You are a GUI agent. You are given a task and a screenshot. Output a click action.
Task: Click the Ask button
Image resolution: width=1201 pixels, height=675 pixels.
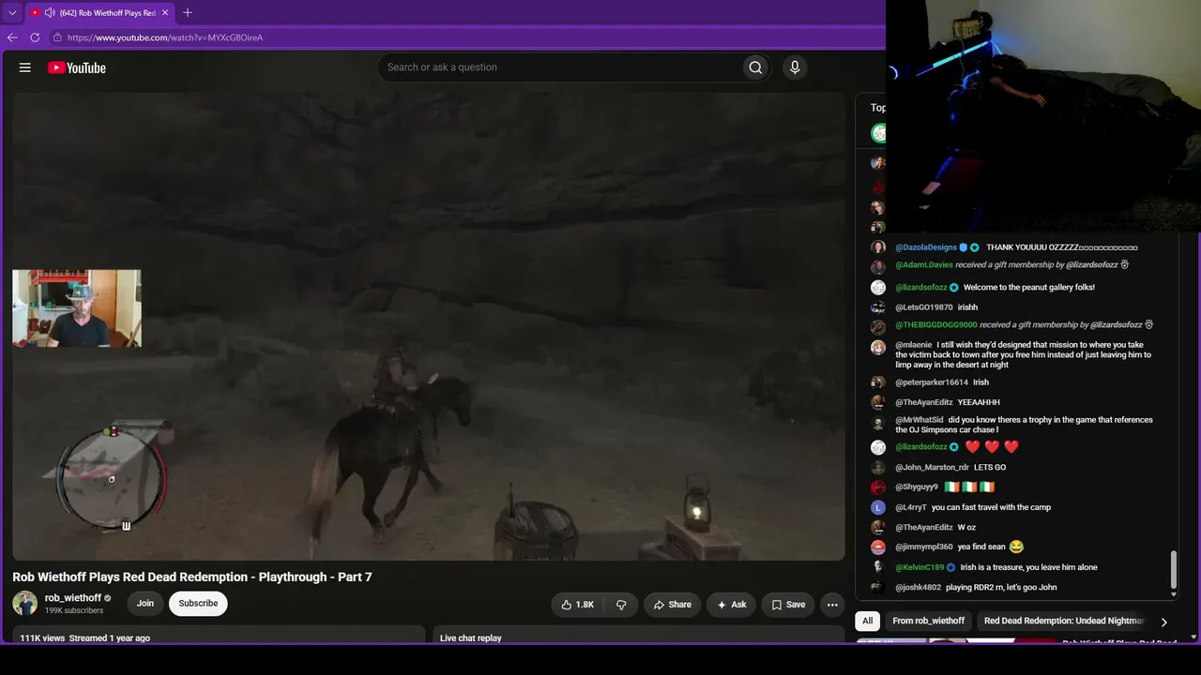tap(732, 605)
